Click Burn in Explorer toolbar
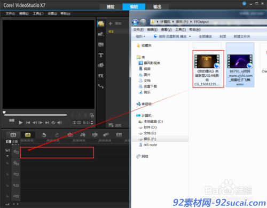267x208 pixels. point(223,36)
